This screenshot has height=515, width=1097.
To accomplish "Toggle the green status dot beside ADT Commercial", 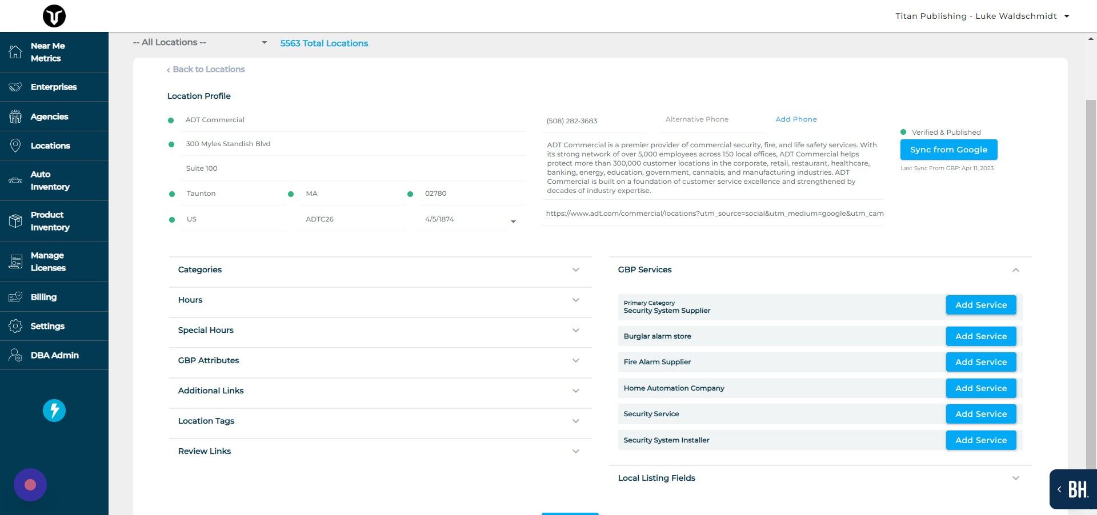I will click(170, 120).
